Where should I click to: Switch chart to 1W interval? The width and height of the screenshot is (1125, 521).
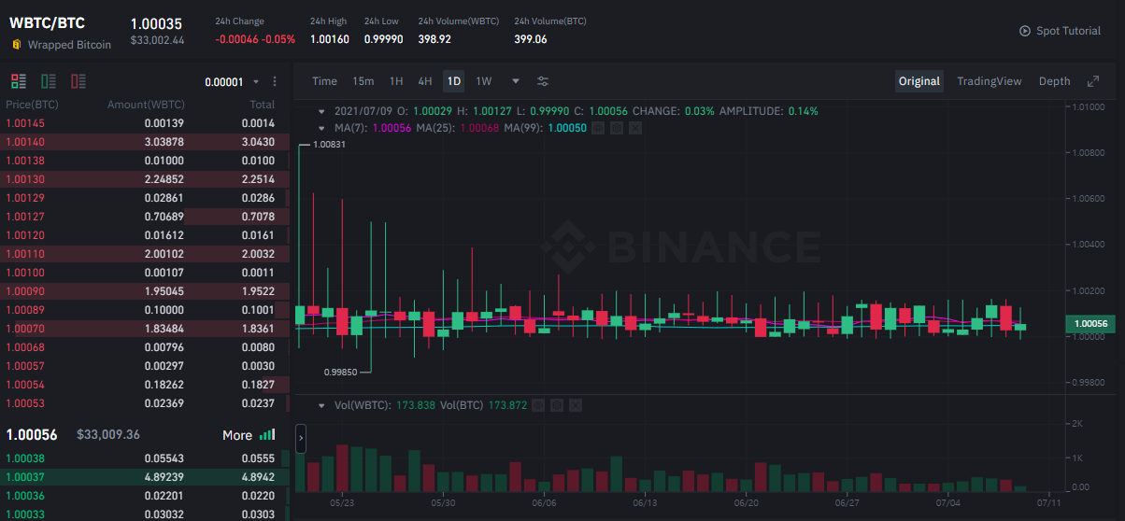tap(484, 81)
